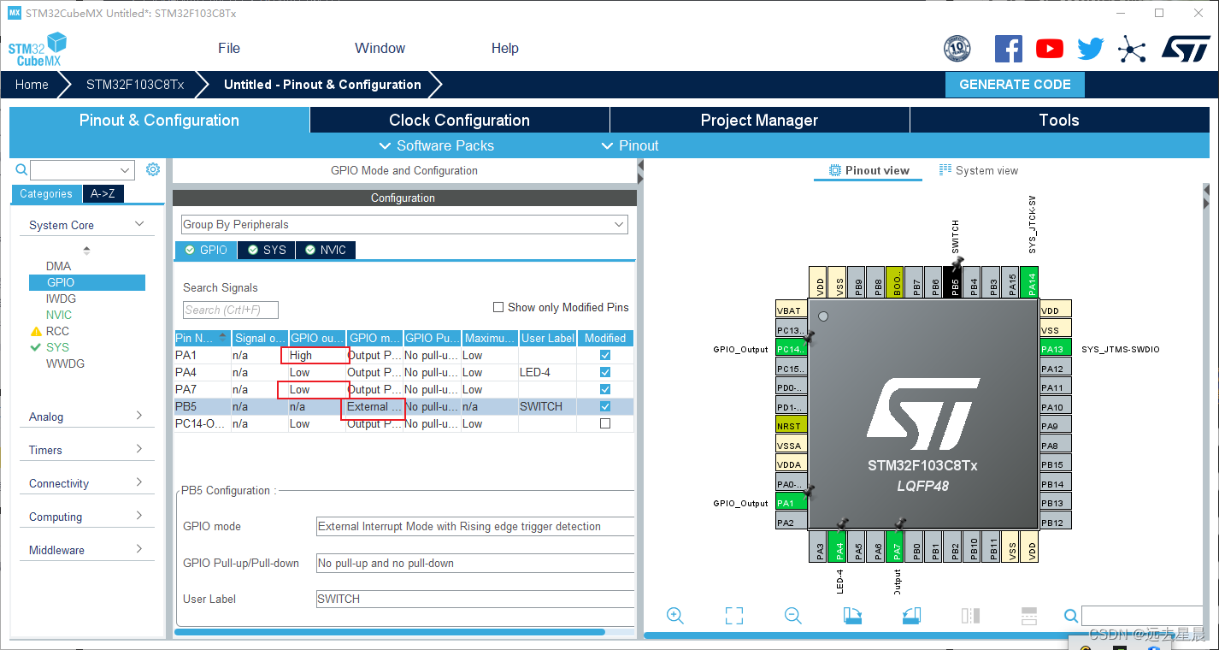
Task: Go to Home breadcrumb
Action: [x=32, y=85]
